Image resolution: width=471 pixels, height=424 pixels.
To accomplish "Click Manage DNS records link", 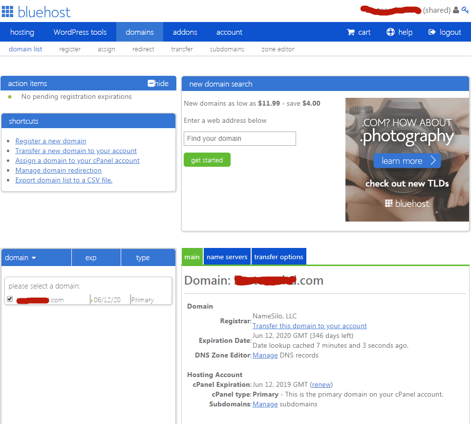I will (x=265, y=355).
